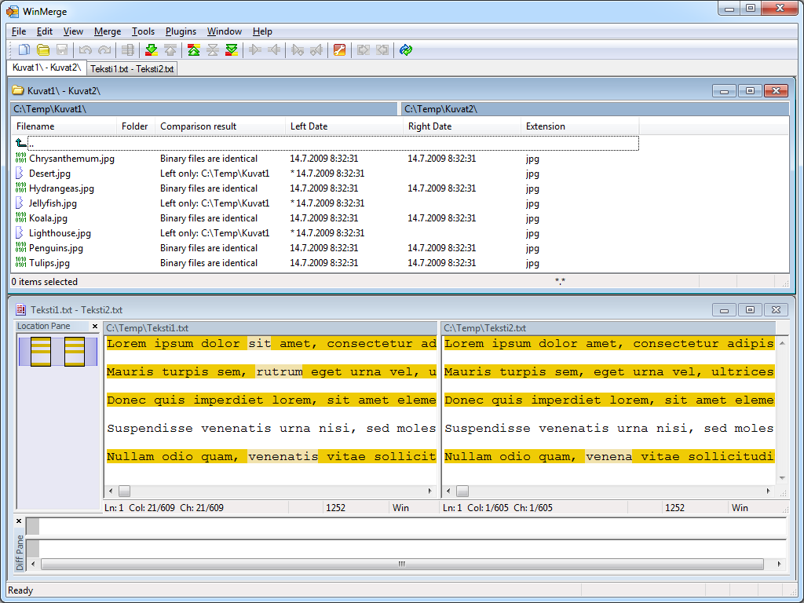Click the WinMerge application icon in the title bar

tap(13, 11)
